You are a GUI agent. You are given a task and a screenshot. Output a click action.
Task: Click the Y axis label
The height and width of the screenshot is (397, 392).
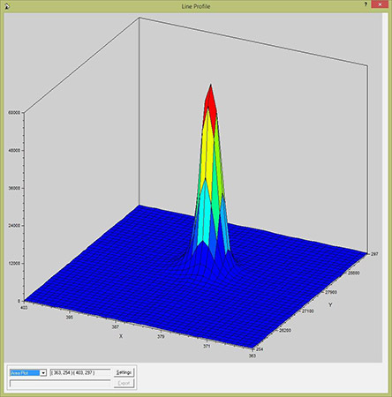(x=330, y=304)
